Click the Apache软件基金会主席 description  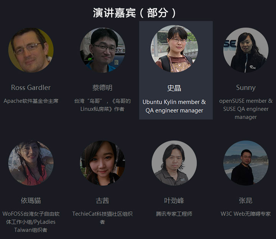coord(31,101)
